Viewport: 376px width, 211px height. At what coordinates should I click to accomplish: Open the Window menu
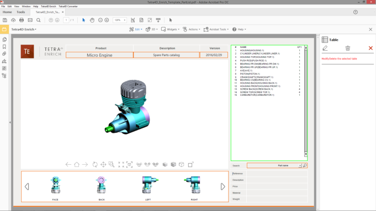(26, 7)
